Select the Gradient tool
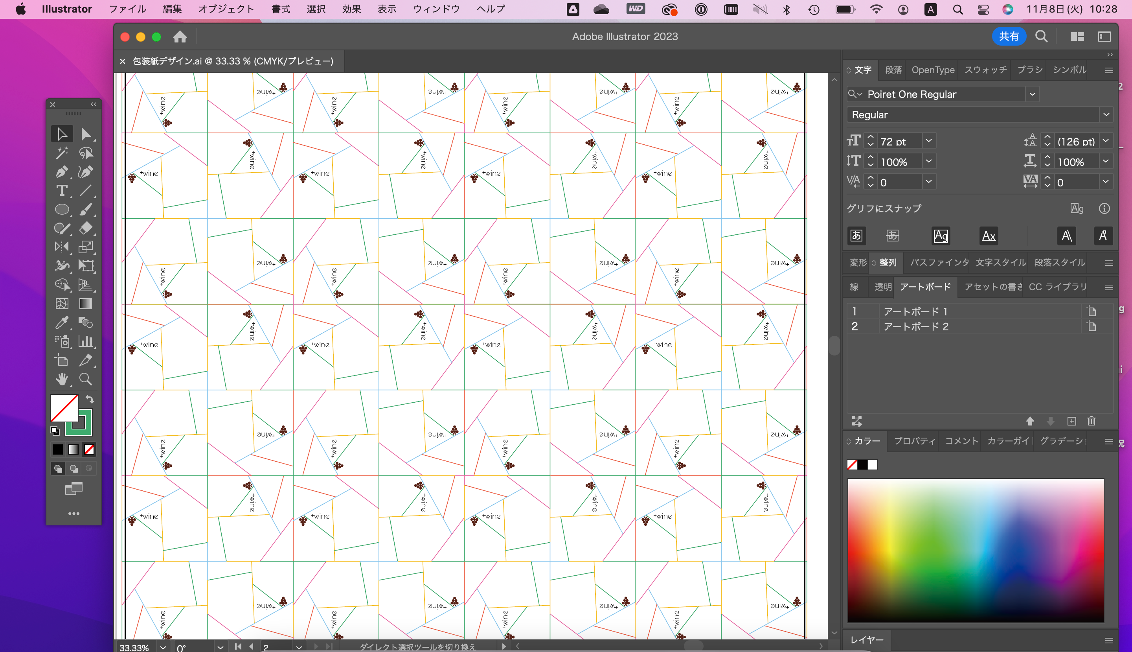1132x652 pixels. click(x=86, y=304)
